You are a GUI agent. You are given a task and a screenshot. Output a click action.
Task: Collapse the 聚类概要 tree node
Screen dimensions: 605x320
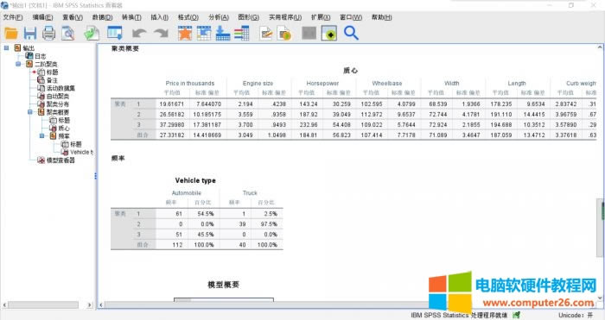pyautogui.click(x=30, y=112)
